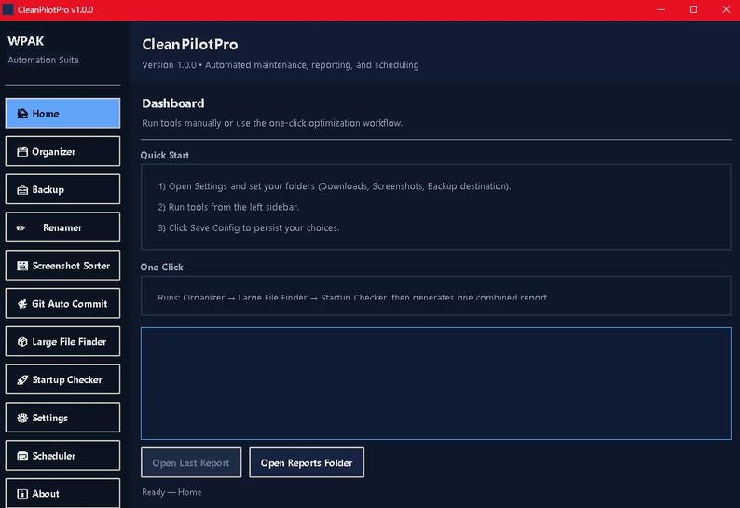Click the 'Run tools from the left sidebar' step
This screenshot has height=508, width=740.
tap(228, 207)
